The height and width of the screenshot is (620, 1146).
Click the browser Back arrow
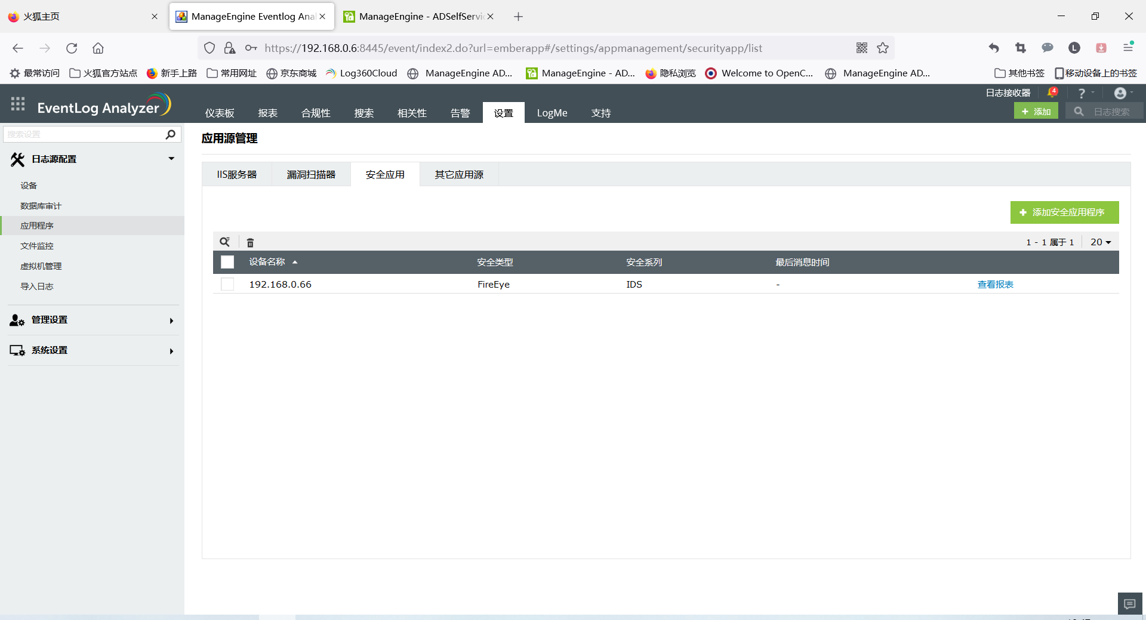pyautogui.click(x=18, y=48)
